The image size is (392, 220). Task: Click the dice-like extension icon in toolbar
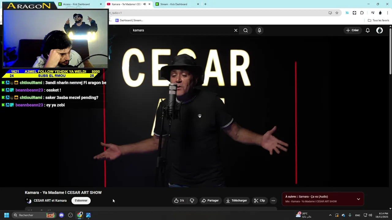354,13
